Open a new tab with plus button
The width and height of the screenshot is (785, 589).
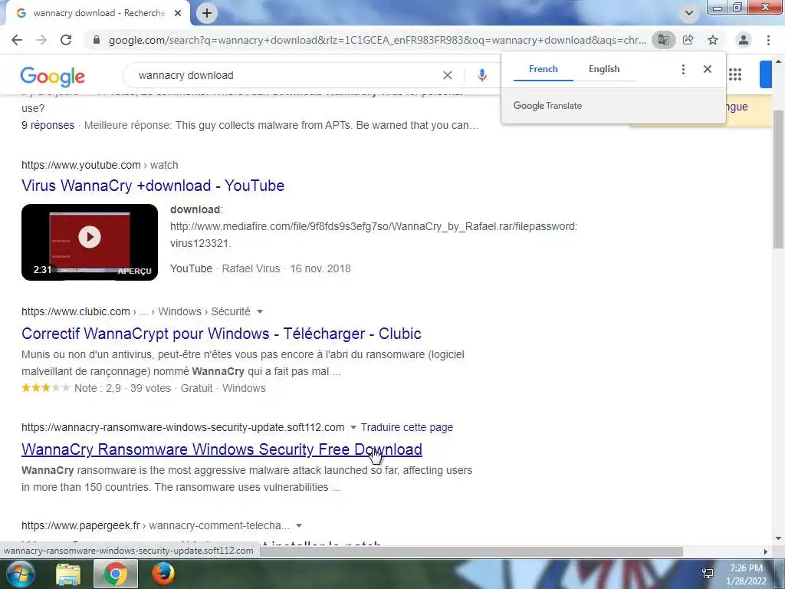tap(207, 13)
